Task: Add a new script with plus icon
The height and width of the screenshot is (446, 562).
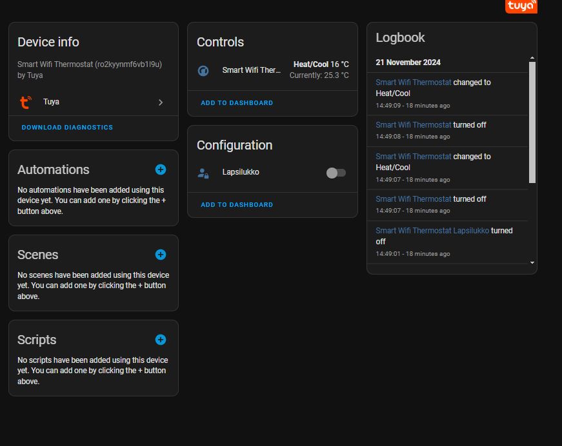Action: pyautogui.click(x=161, y=340)
